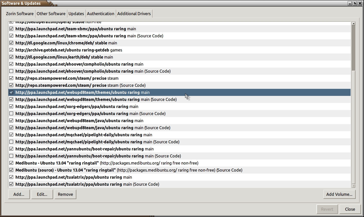Click the Add... button
The width and height of the screenshot is (364, 217).
(19, 194)
